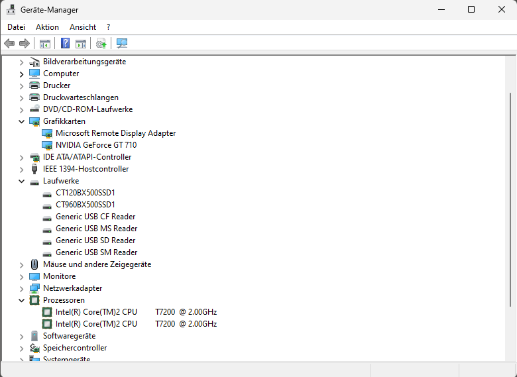517x377 pixels.
Task: Maximize the Geräte-Manager window
Action: point(471,9)
